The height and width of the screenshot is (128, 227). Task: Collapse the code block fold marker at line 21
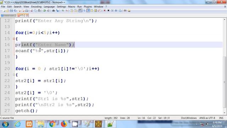point(14,75)
